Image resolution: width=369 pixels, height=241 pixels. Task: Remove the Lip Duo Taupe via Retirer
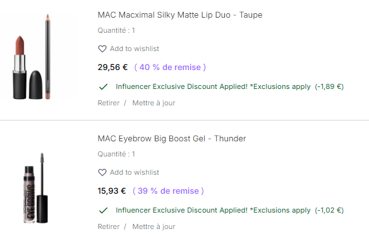109,103
